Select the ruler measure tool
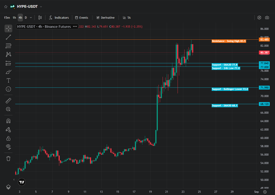 8,101
